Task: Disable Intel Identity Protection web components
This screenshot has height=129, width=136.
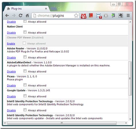Action: (x=11, y=111)
